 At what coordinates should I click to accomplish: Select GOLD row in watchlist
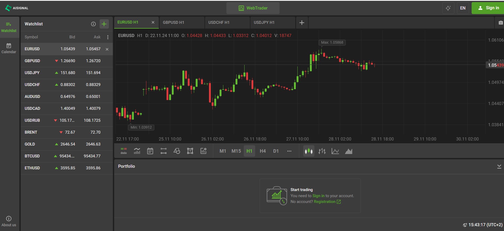67,144
